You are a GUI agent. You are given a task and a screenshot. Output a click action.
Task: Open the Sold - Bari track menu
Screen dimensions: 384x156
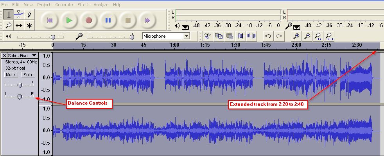[34, 56]
